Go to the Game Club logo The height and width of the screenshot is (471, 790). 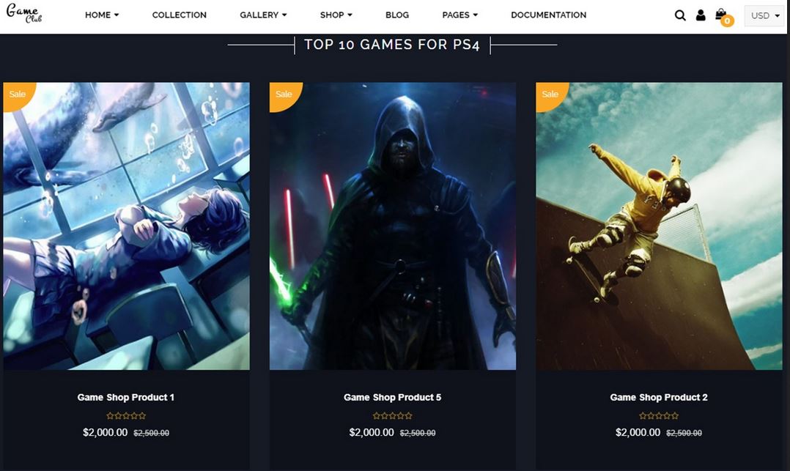click(24, 14)
